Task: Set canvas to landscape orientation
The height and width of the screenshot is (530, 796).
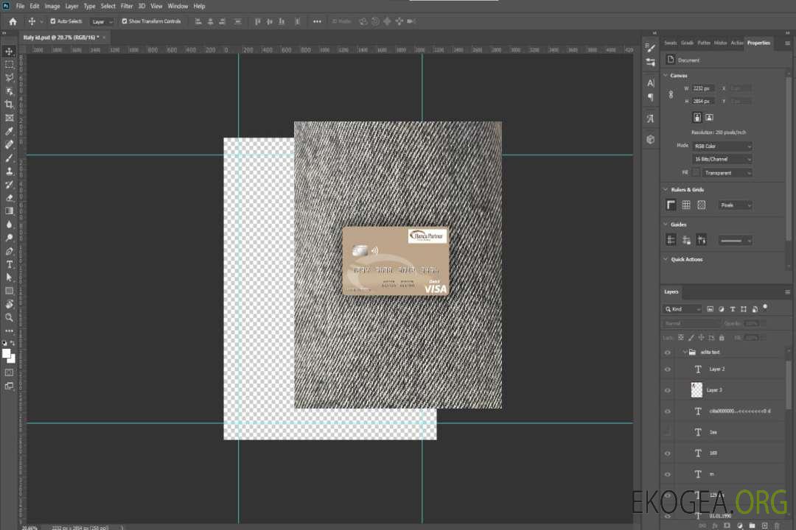Action: tap(709, 117)
